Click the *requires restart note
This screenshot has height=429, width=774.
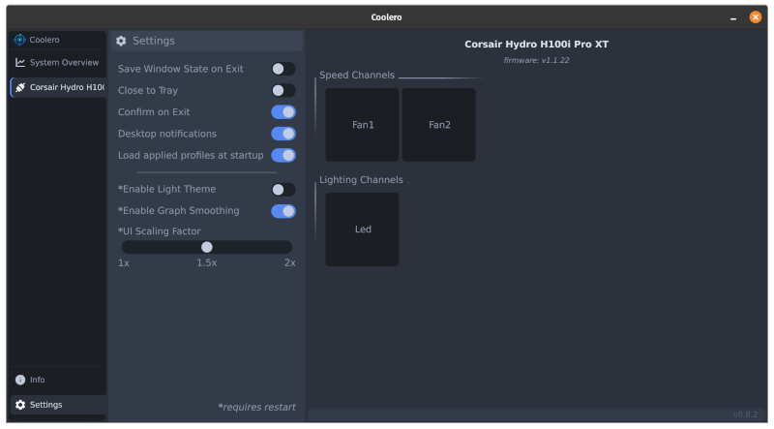coord(256,408)
